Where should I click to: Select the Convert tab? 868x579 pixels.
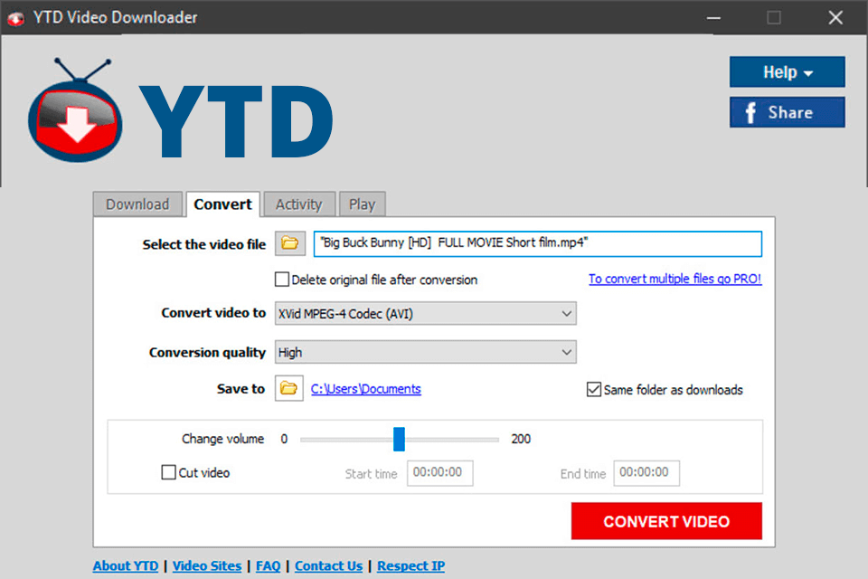tap(223, 204)
